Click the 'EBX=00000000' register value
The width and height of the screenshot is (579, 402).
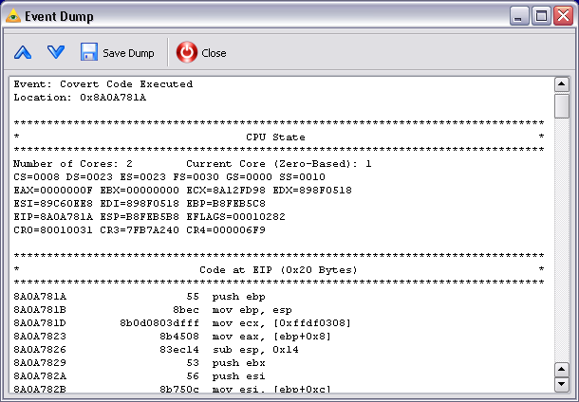pos(140,191)
